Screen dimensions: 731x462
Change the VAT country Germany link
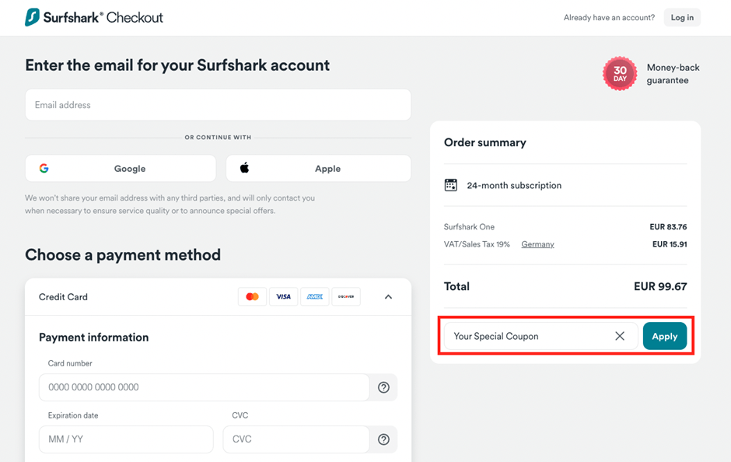pos(537,244)
